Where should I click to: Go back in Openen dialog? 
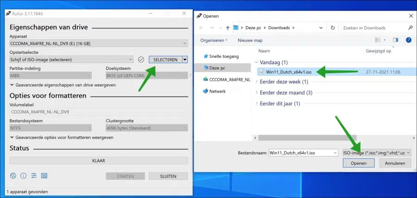201,28
